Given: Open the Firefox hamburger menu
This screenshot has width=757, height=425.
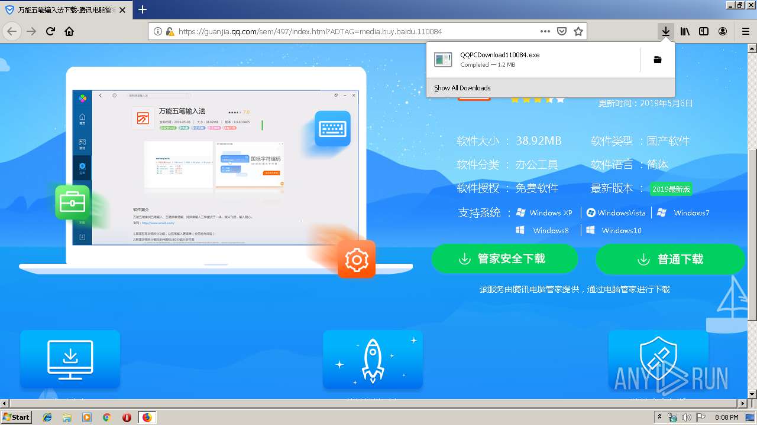Looking at the screenshot, I should 746,31.
